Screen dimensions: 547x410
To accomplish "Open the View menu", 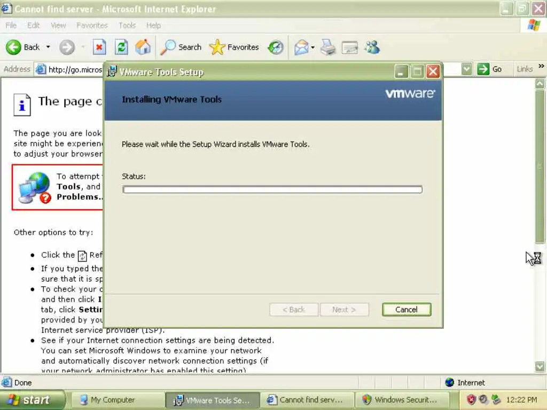I will click(58, 25).
